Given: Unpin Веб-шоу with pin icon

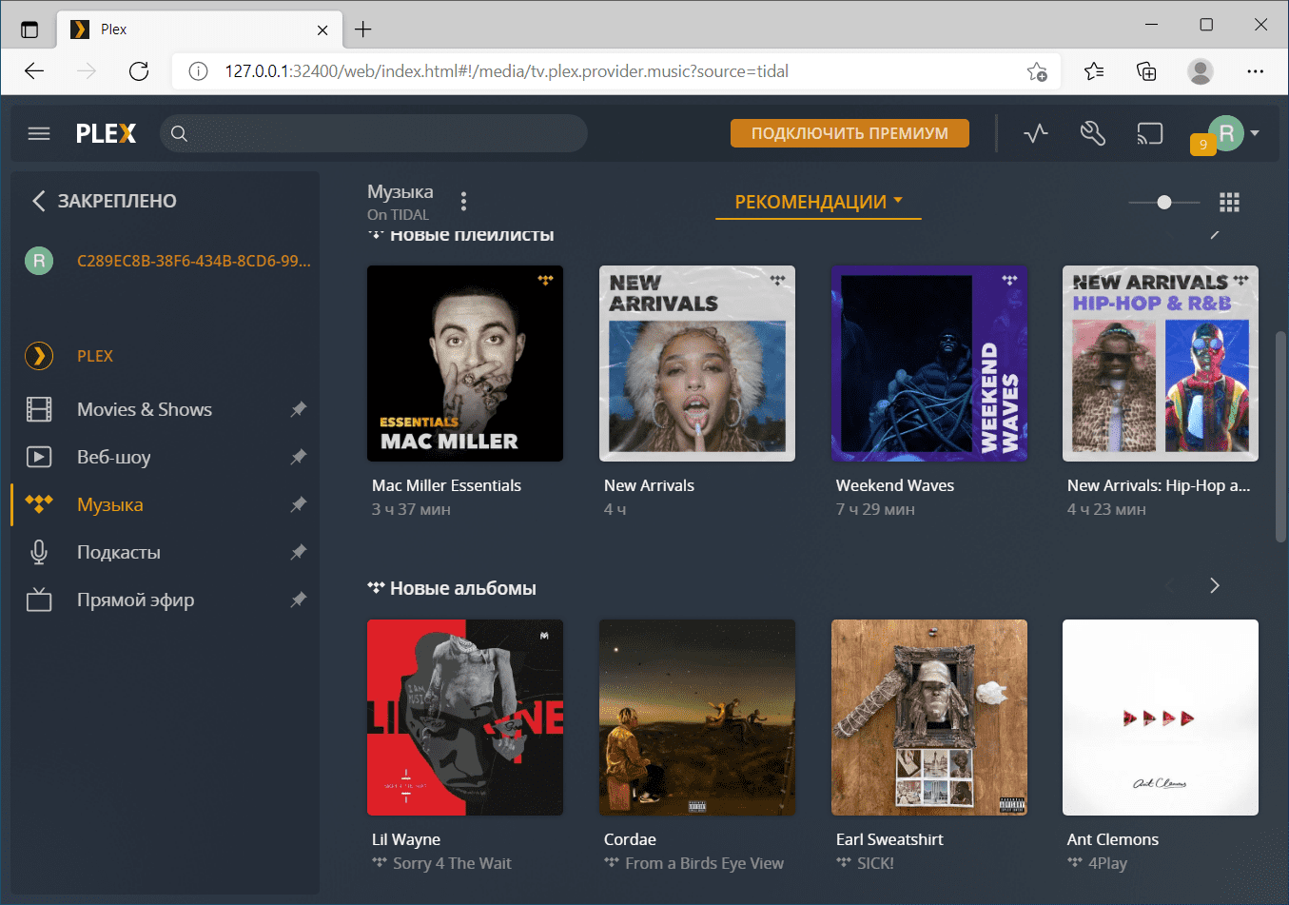Looking at the screenshot, I should coord(299,457).
